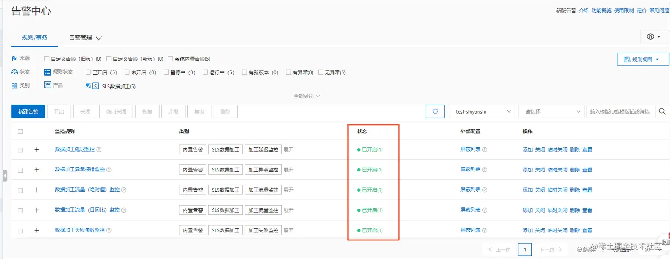The image size is (670, 259).
Task: Expand the 数据加工流量(日同比)监控 row with plus
Action: 37,210
